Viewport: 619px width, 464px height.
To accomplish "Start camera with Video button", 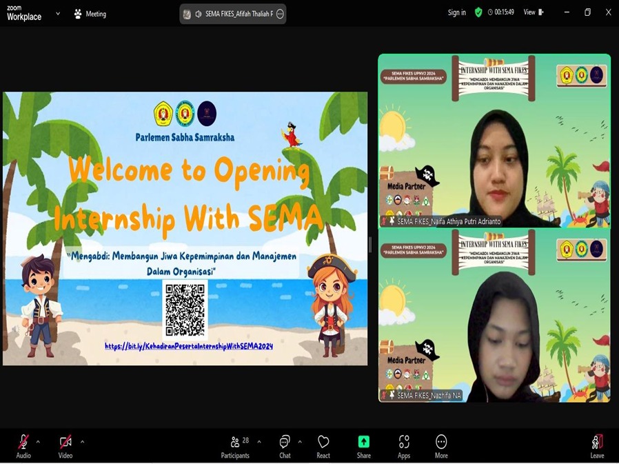I will (65, 445).
